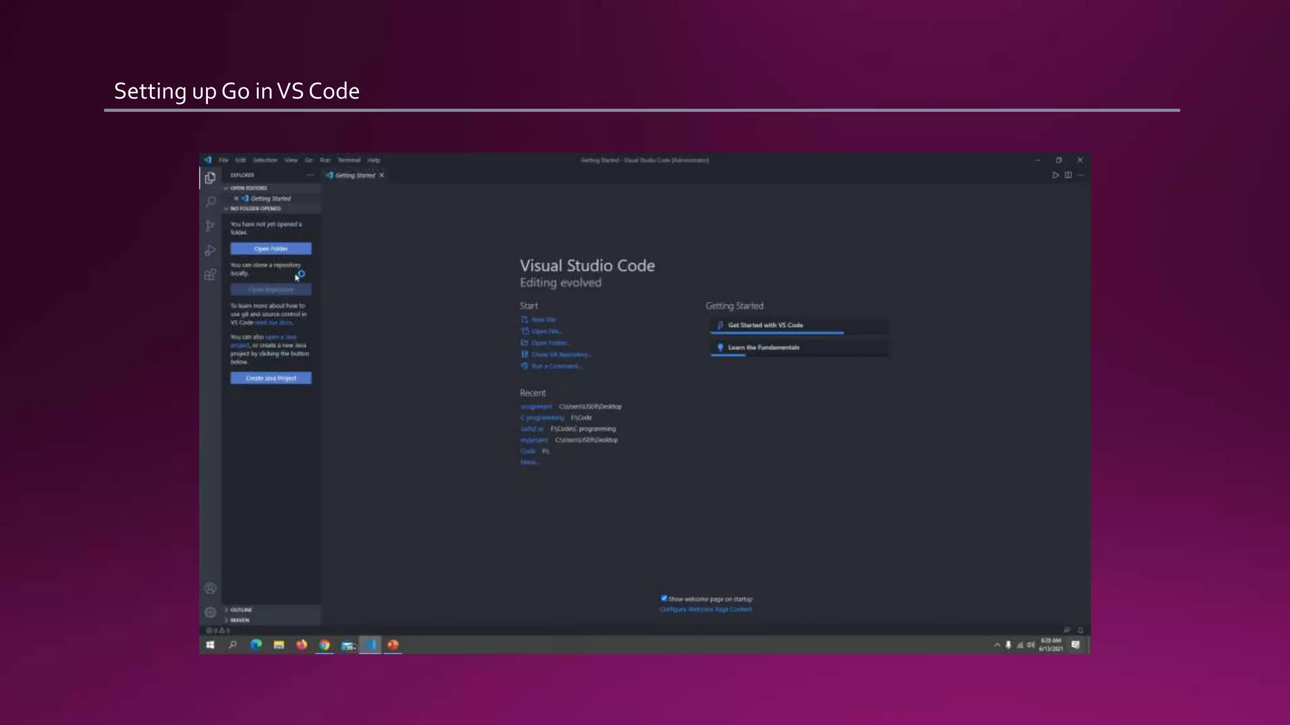The width and height of the screenshot is (1290, 725).
Task: Click the Clone Repository sidebar button
Action: pos(271,289)
